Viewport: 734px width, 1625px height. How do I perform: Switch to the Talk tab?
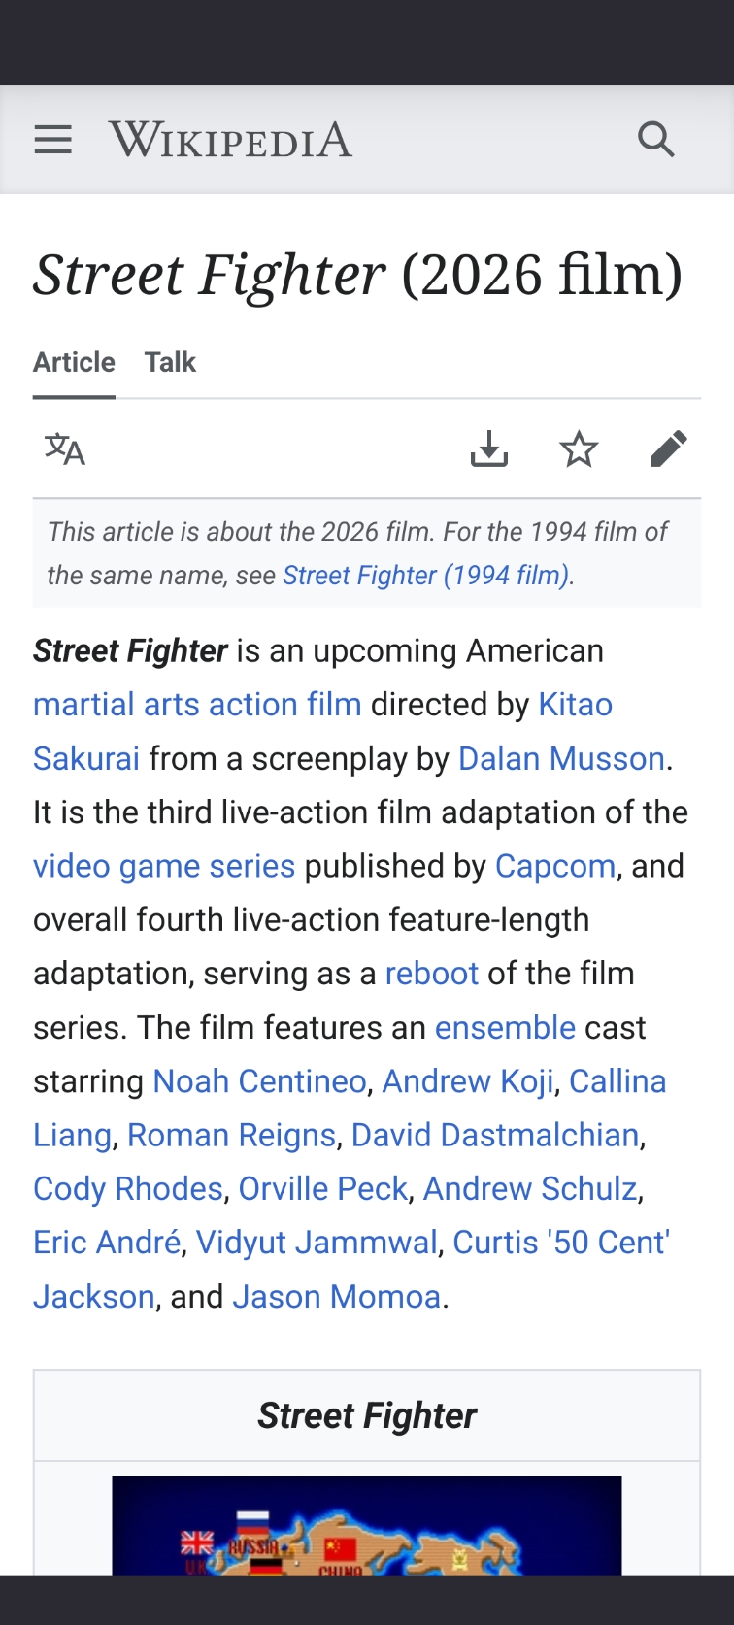coord(170,362)
